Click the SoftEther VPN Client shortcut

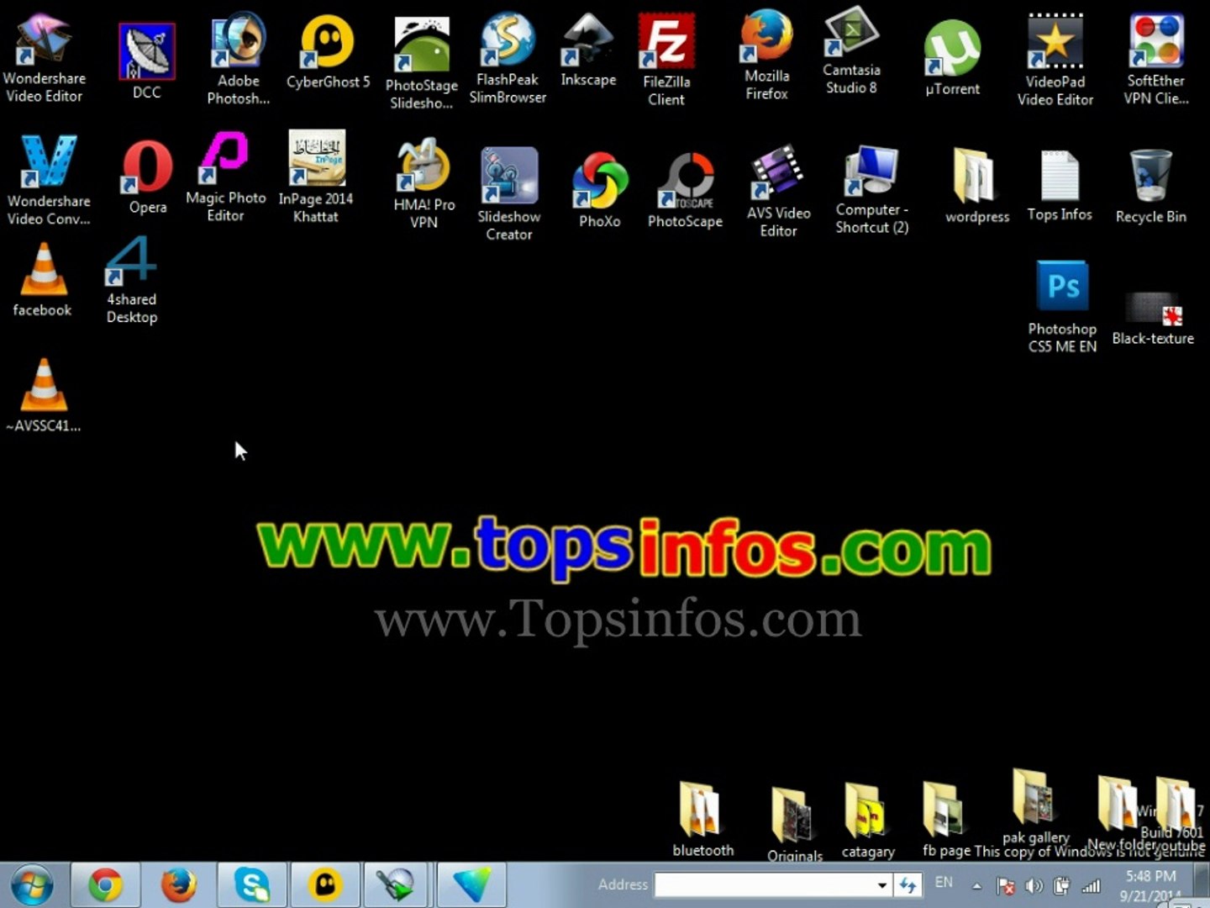pyautogui.click(x=1156, y=60)
